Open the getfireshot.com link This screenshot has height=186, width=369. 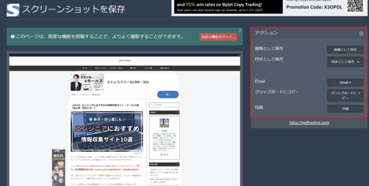[309, 123]
